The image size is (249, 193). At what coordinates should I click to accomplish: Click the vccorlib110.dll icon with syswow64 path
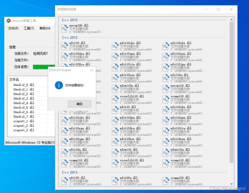[115, 99]
